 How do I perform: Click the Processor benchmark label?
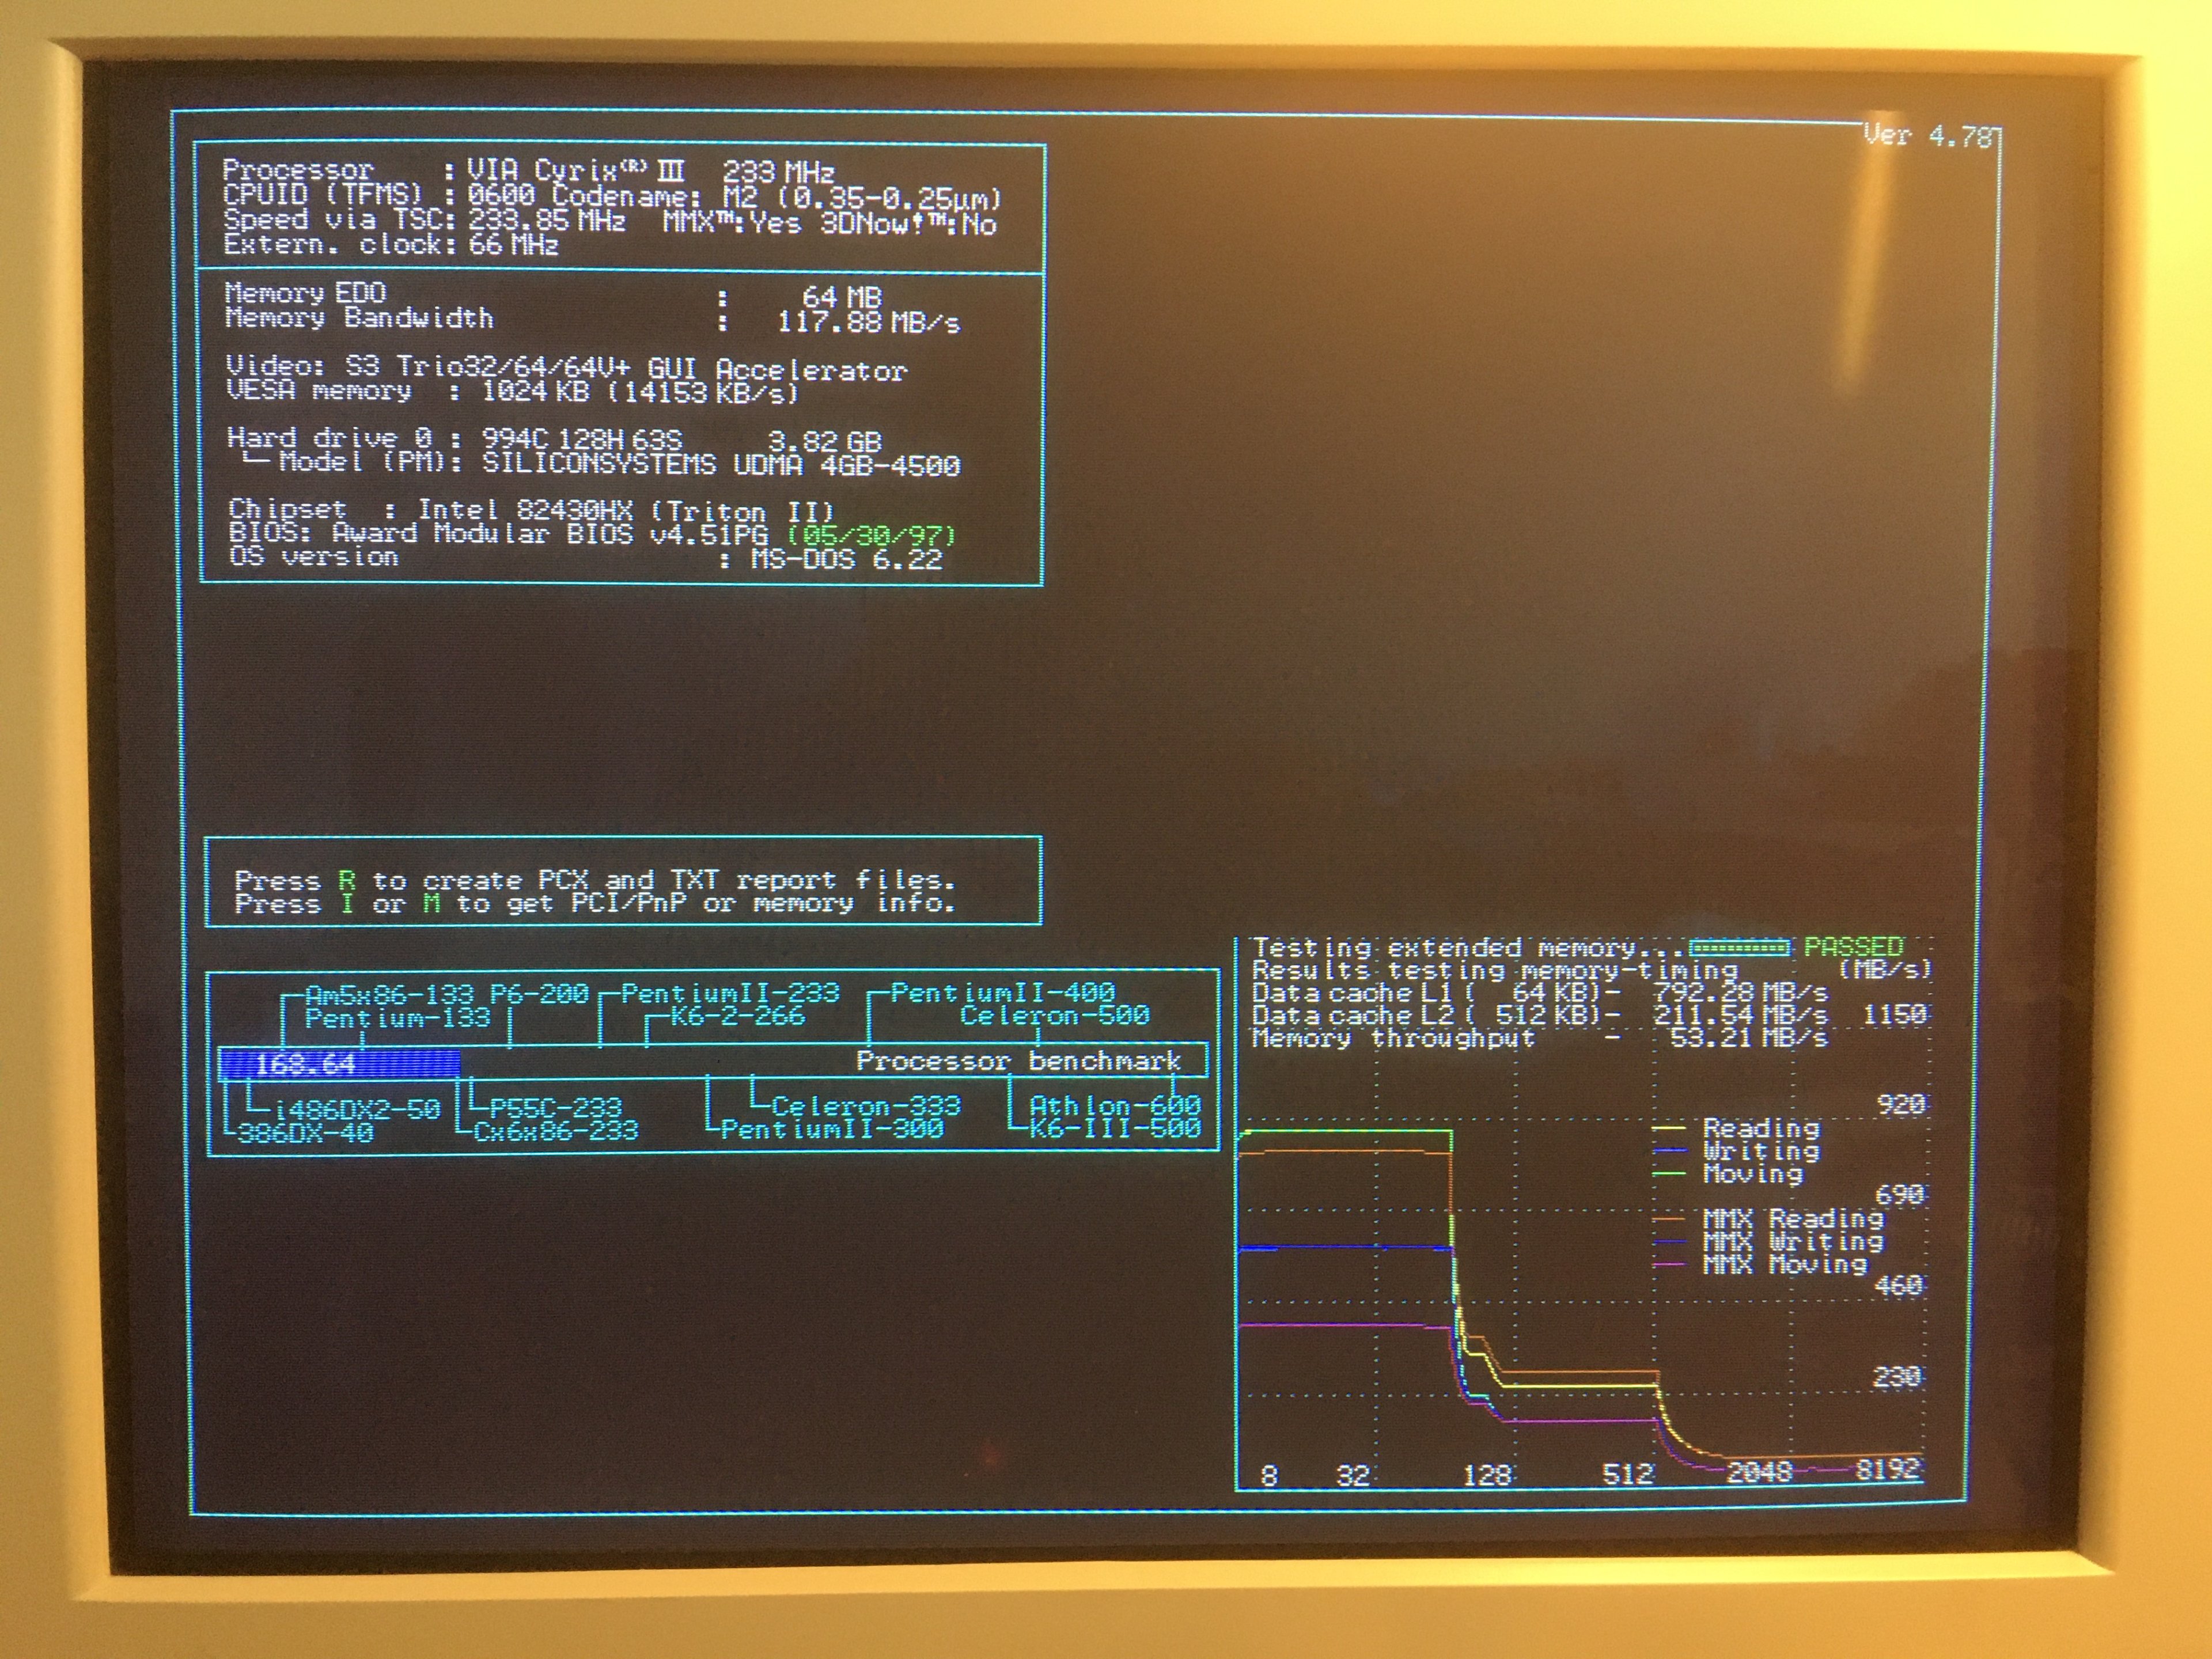click(x=1018, y=1061)
